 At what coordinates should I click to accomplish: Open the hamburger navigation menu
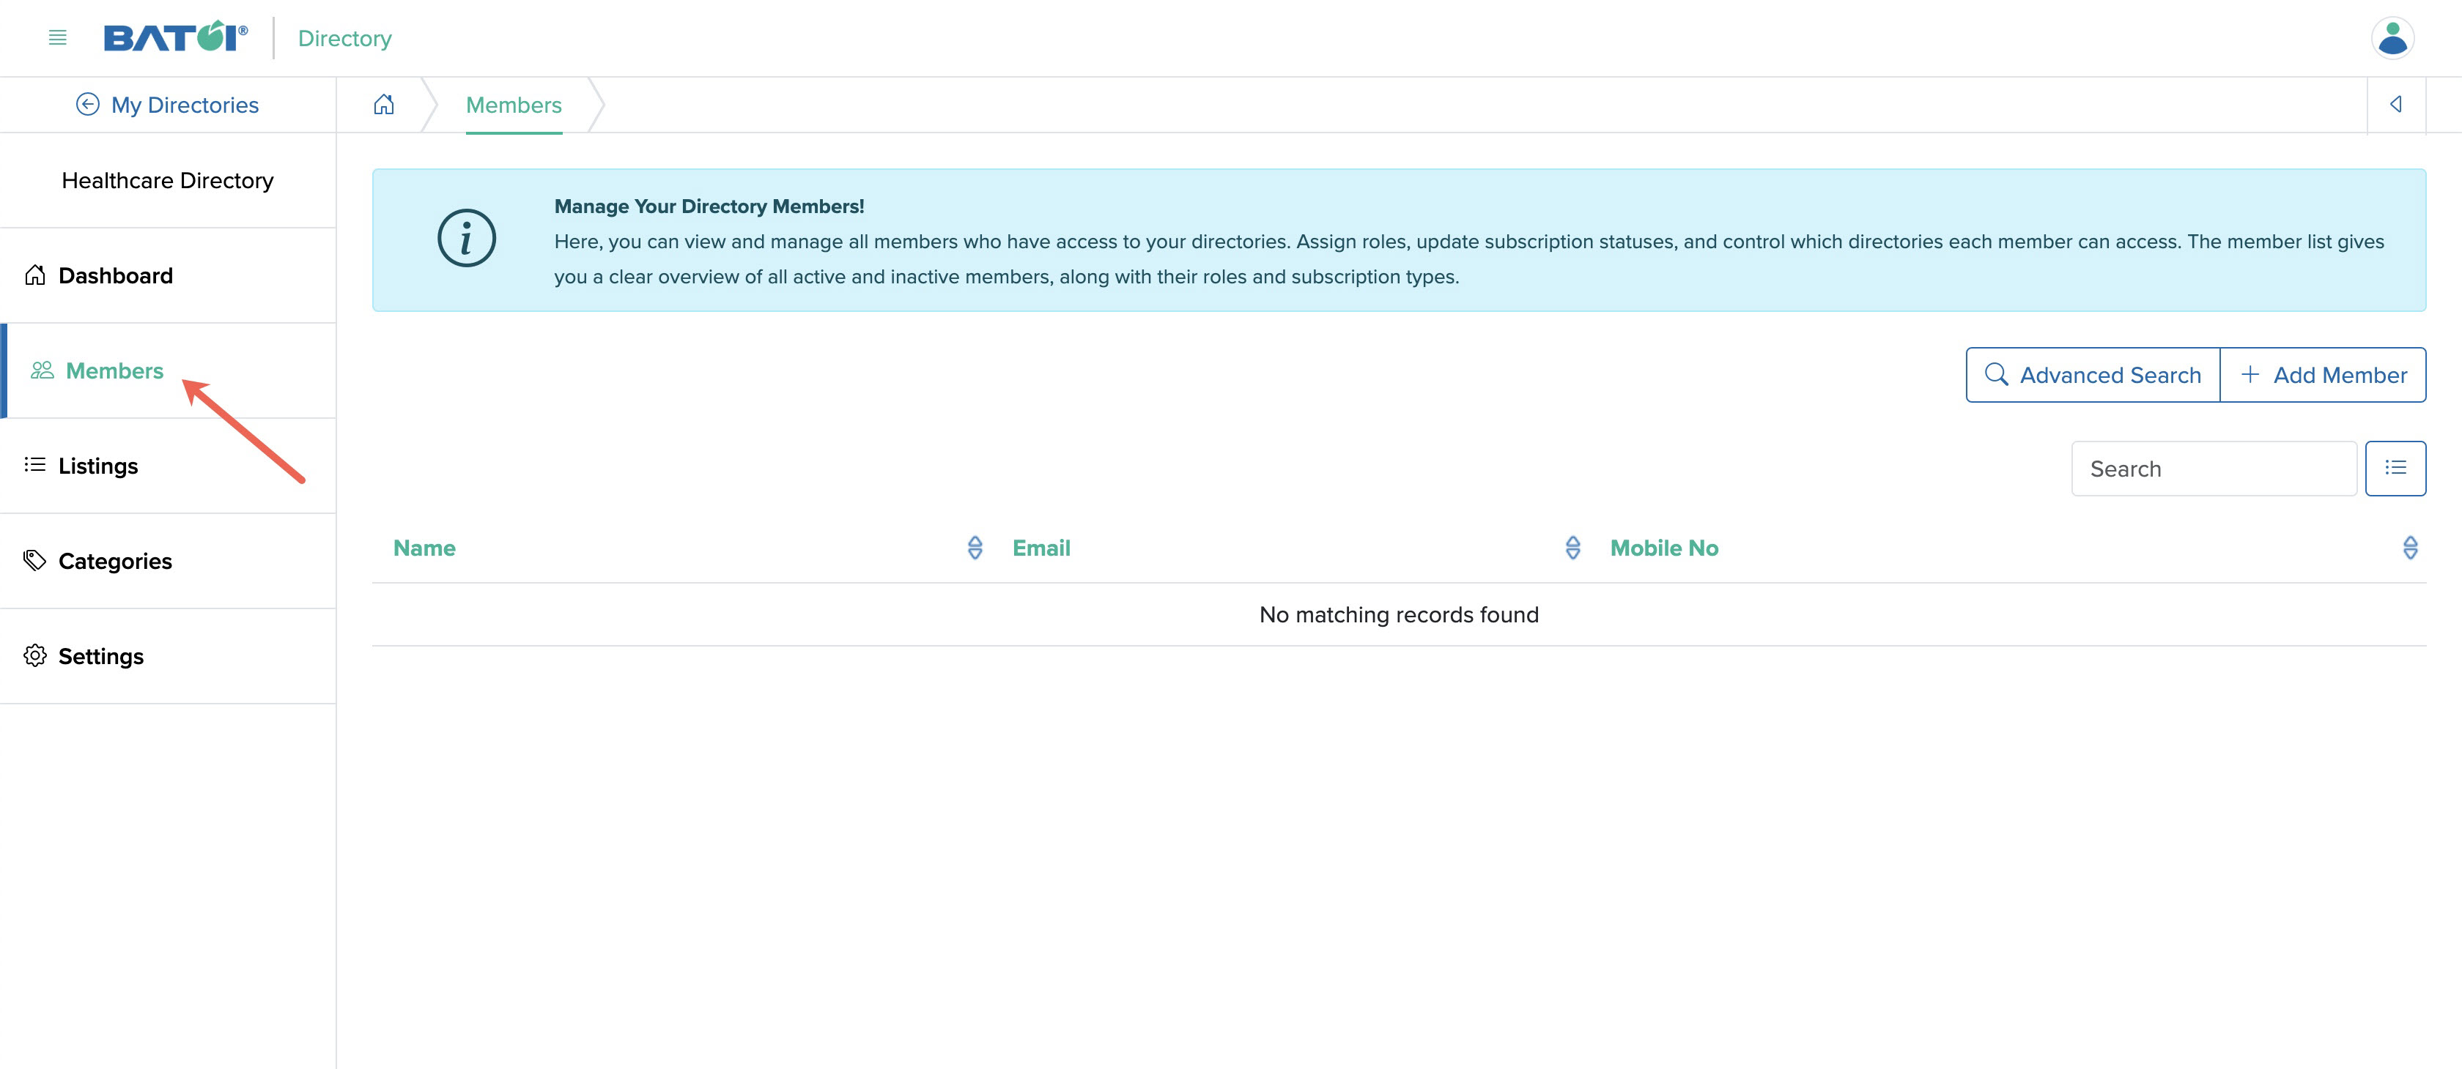tap(56, 37)
